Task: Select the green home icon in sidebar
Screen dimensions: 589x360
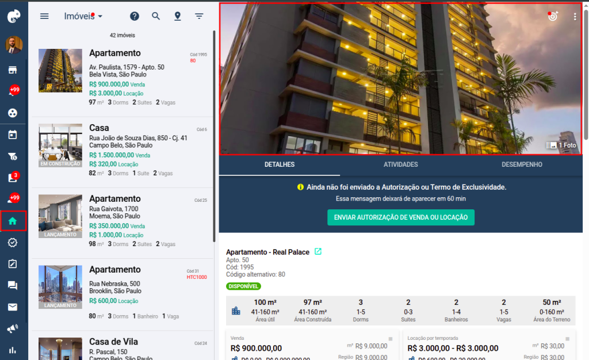Action: (13, 221)
